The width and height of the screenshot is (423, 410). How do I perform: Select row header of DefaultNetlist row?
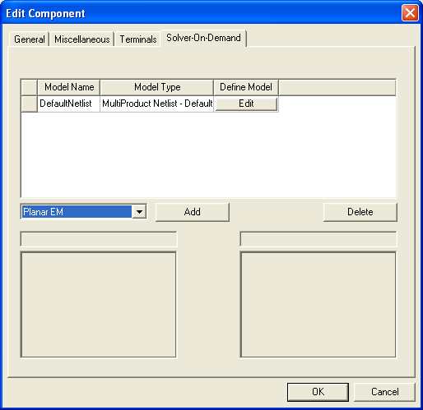(29, 104)
